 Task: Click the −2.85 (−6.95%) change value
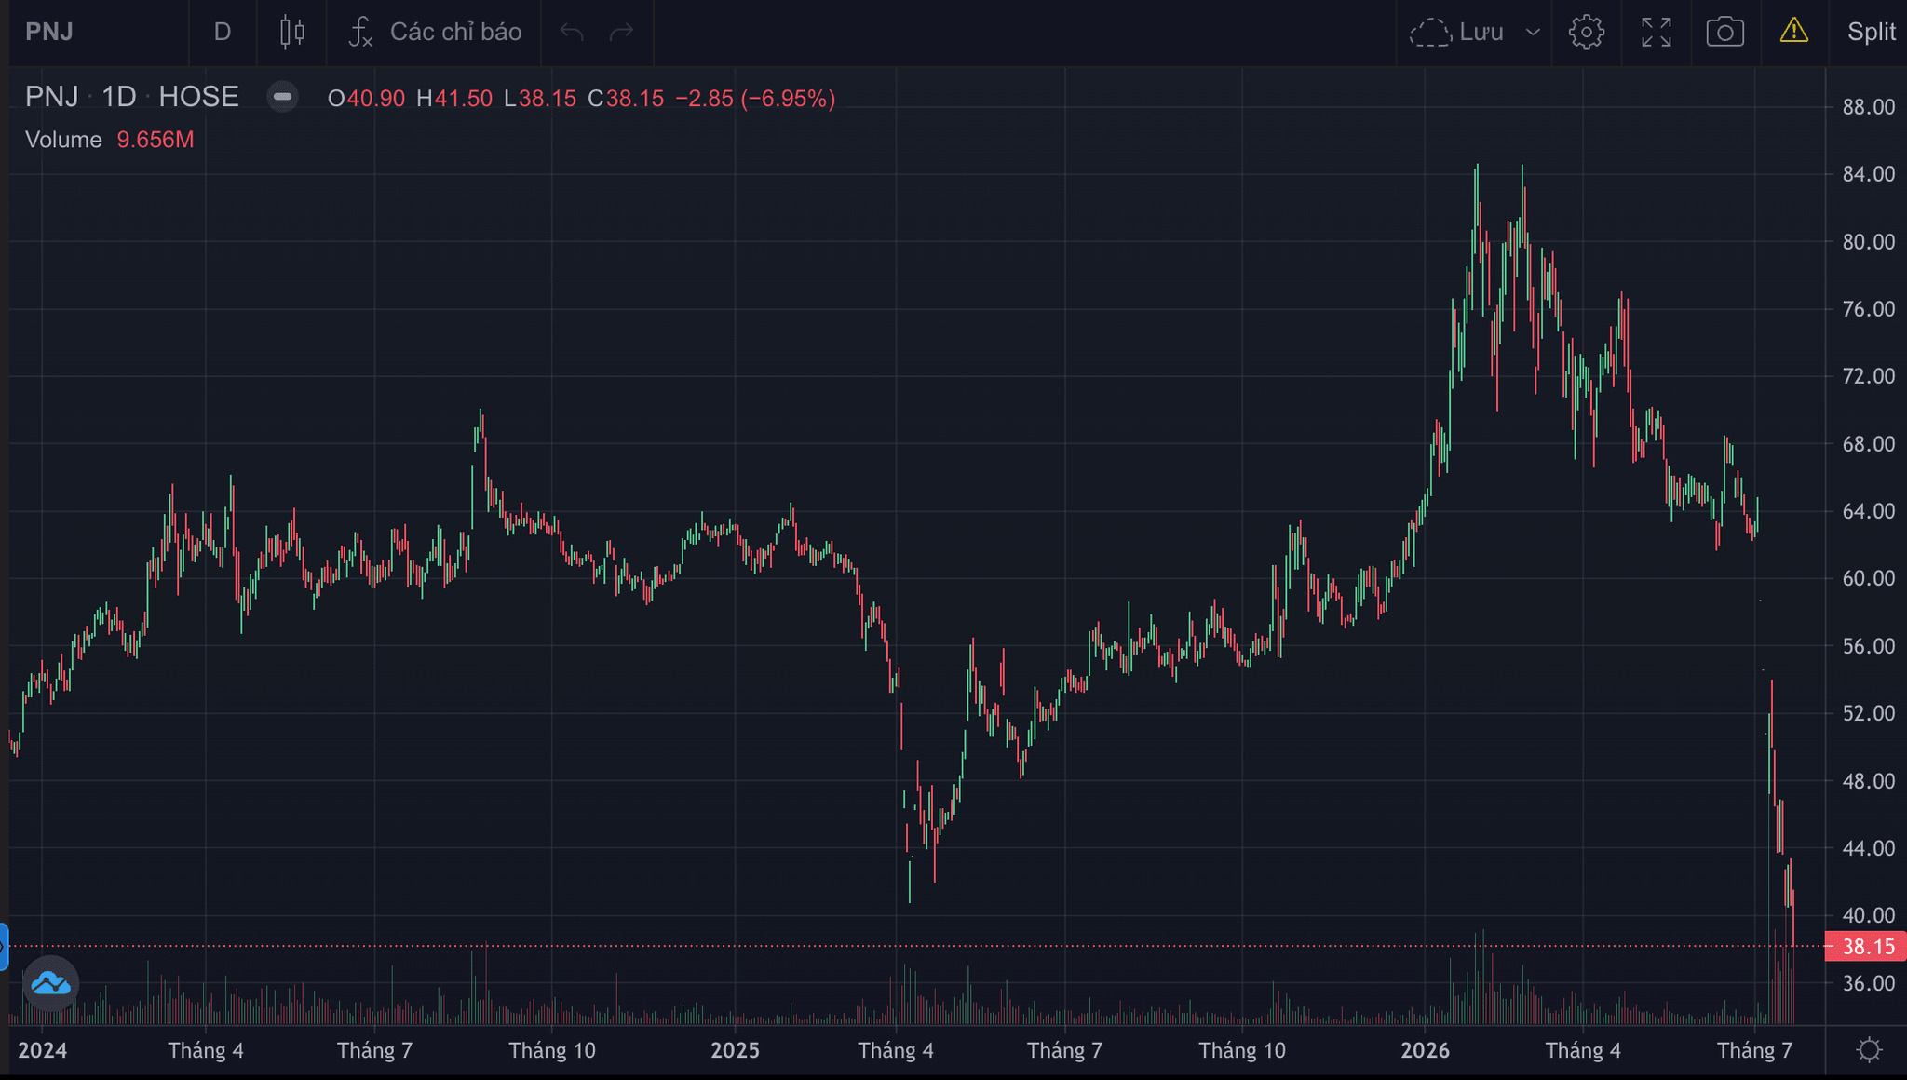point(755,98)
